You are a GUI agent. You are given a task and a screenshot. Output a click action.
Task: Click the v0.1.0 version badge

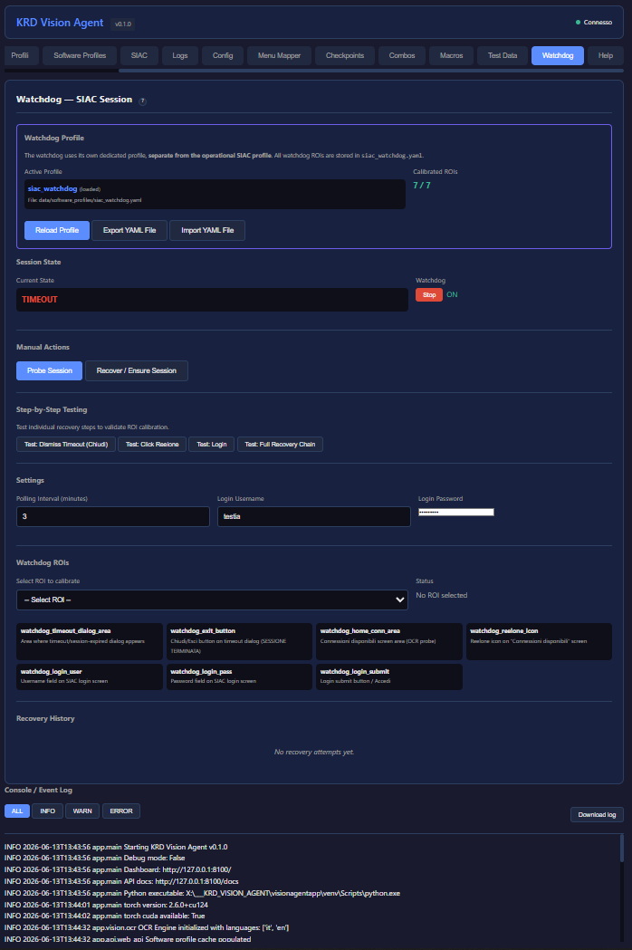[123, 24]
